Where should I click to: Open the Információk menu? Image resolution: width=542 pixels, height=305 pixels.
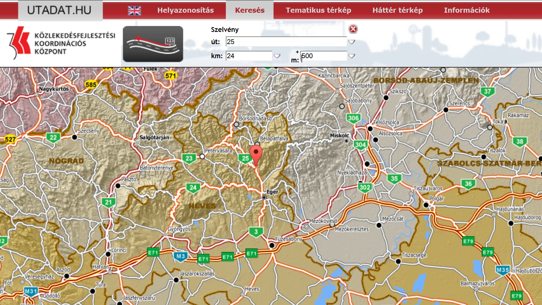[466, 10]
